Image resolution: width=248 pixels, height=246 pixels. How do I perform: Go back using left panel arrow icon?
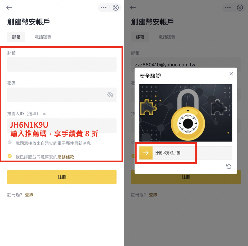coord(9,8)
